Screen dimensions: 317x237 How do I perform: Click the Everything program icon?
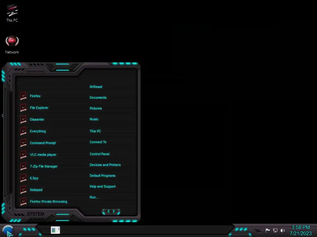24,131
